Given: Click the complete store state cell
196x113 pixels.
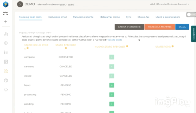Looking at the screenshot, I should [29, 57].
